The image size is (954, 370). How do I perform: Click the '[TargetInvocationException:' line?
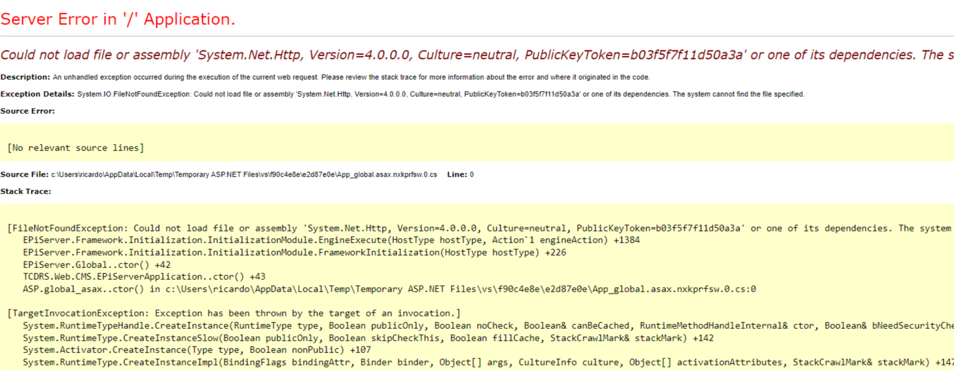click(234, 313)
